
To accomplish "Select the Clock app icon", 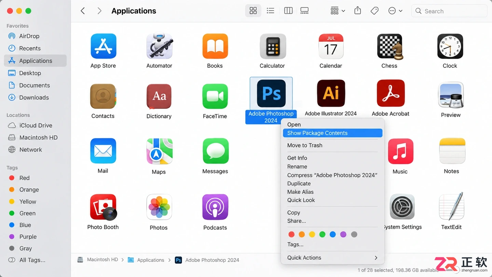I will [450, 46].
